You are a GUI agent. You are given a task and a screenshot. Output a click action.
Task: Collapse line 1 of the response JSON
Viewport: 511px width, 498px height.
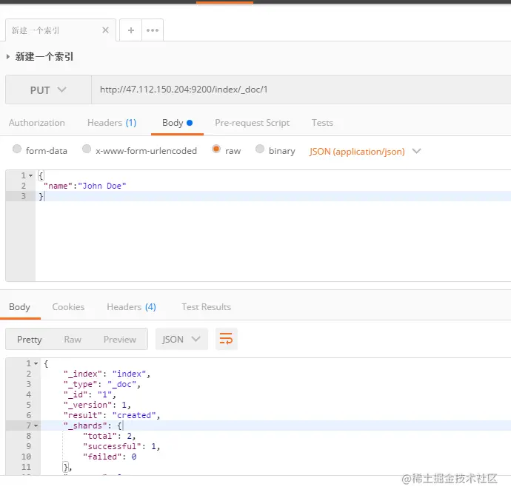tap(36, 363)
